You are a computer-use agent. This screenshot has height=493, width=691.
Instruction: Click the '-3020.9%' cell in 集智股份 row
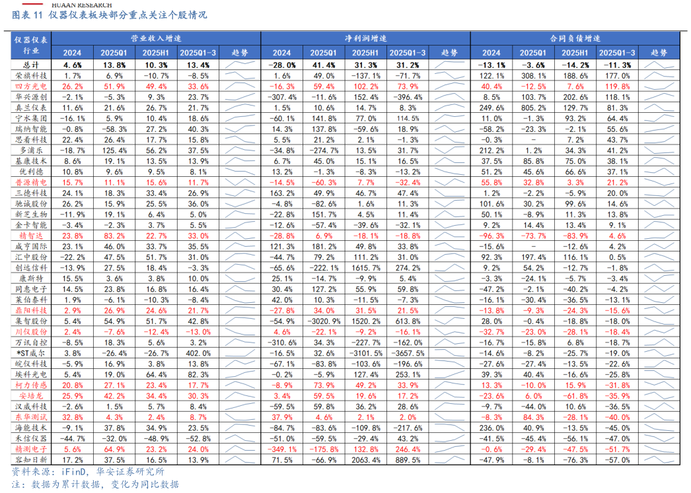pos(324,321)
